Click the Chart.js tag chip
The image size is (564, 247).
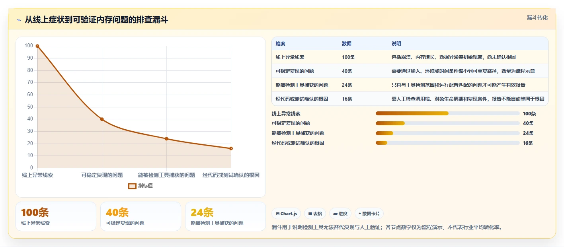coord(286,214)
